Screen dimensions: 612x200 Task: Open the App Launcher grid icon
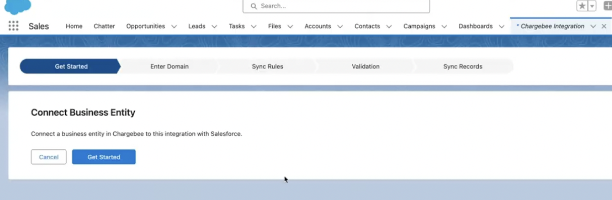point(13,26)
